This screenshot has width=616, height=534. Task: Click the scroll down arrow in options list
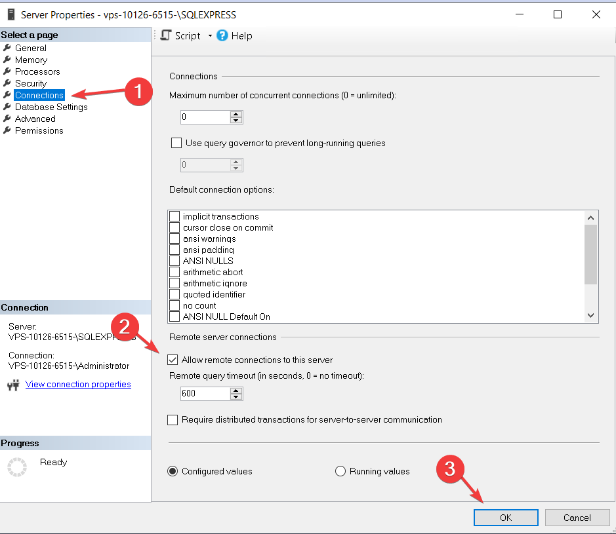[x=590, y=315]
